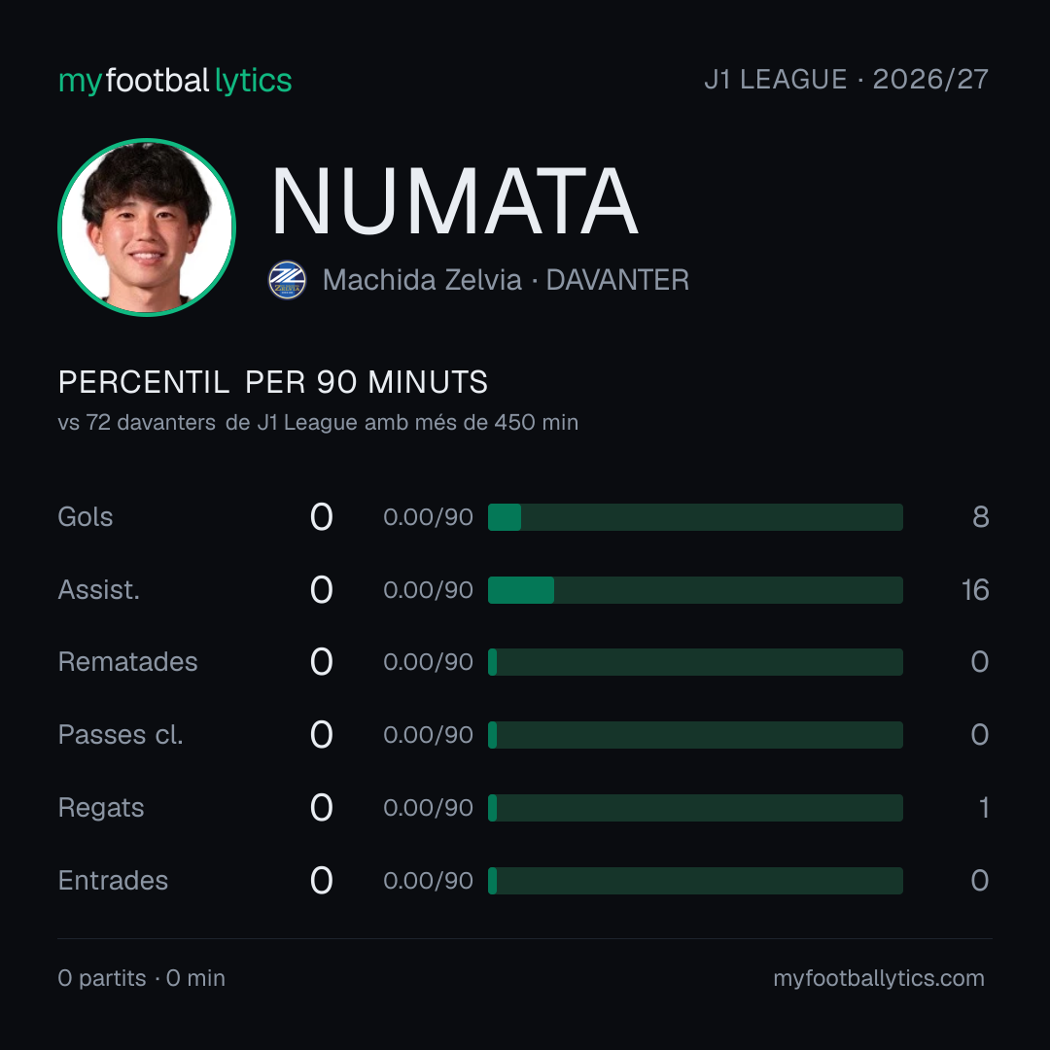Screen dimensions: 1050x1050
Task: Click the 0 partits · 0 min footer
Action: pyautogui.click(x=141, y=978)
